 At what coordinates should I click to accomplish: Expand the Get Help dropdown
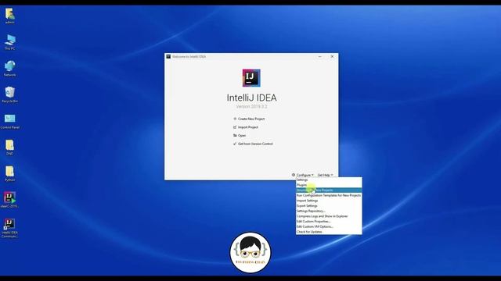click(x=326, y=175)
